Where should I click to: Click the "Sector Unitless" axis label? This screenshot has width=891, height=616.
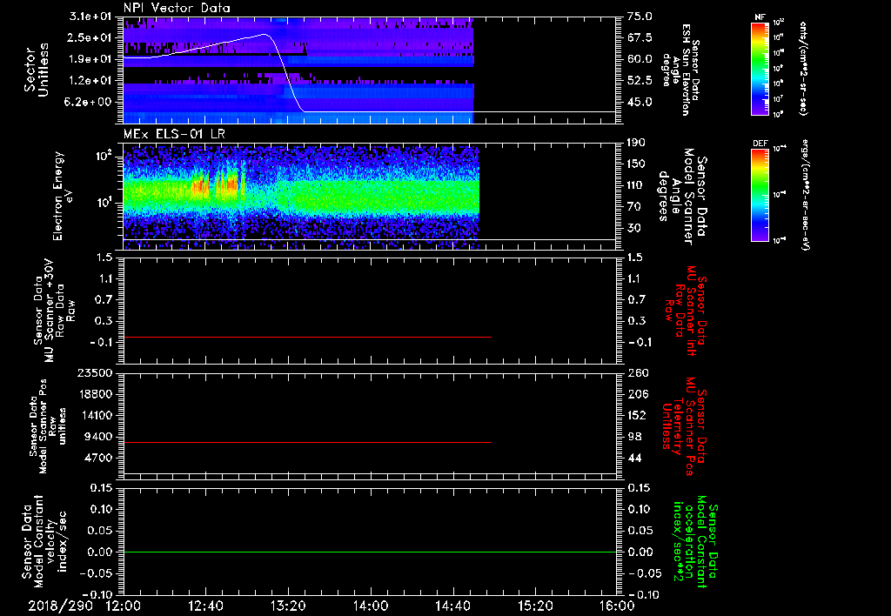(37, 70)
